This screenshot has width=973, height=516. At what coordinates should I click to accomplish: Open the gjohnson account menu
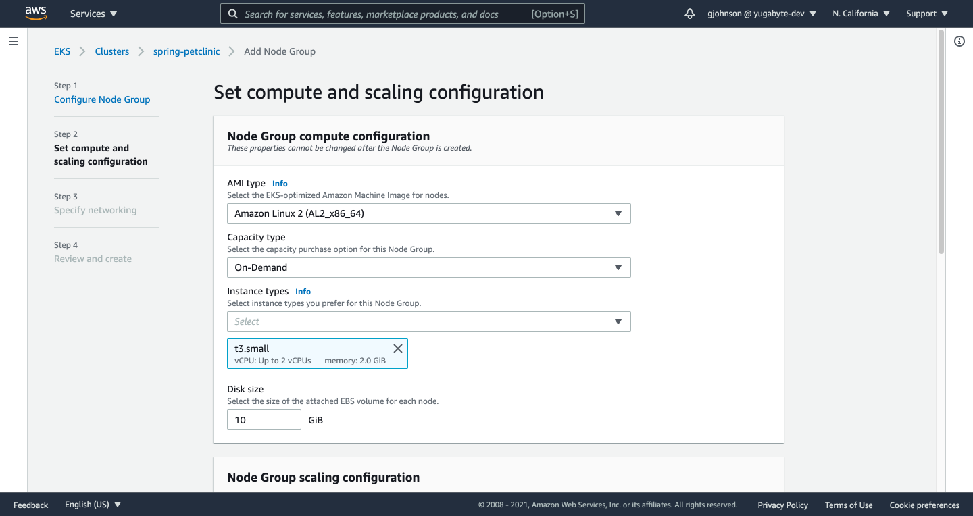click(761, 14)
